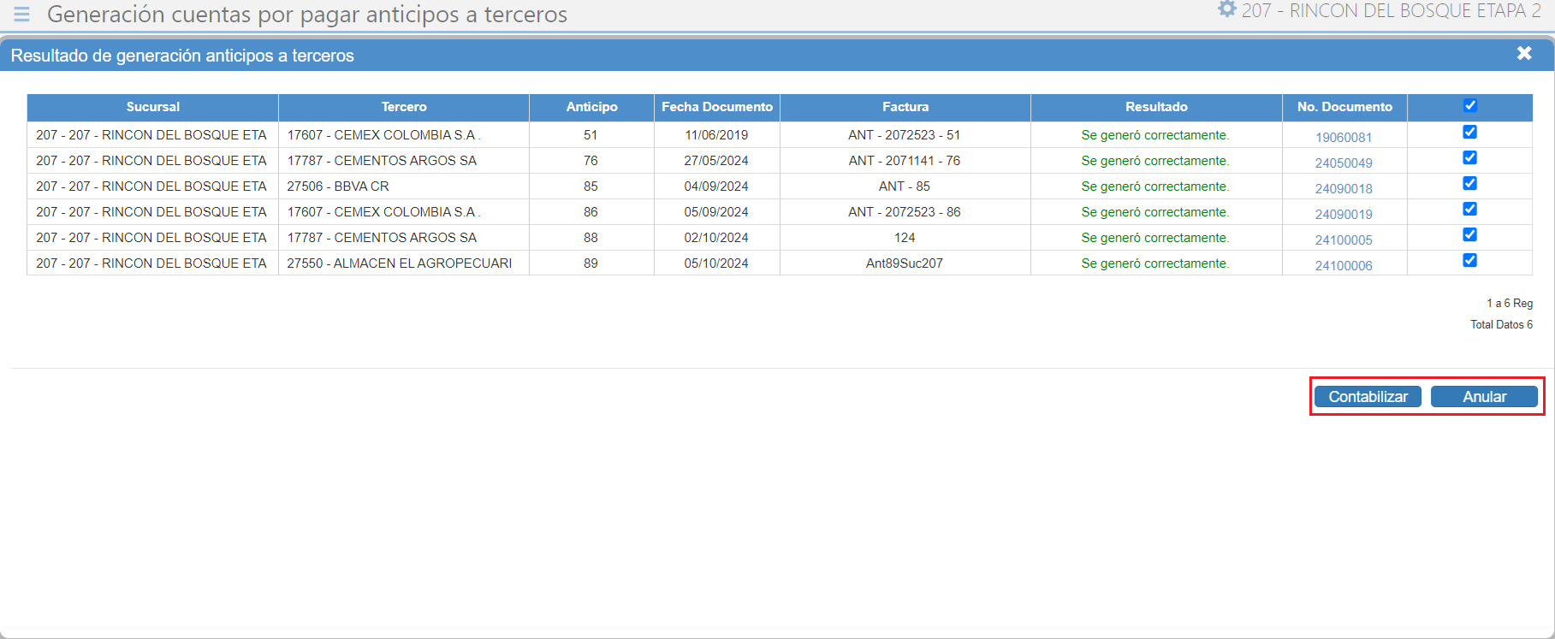
Task: Click the Factura column header
Action: click(x=905, y=107)
